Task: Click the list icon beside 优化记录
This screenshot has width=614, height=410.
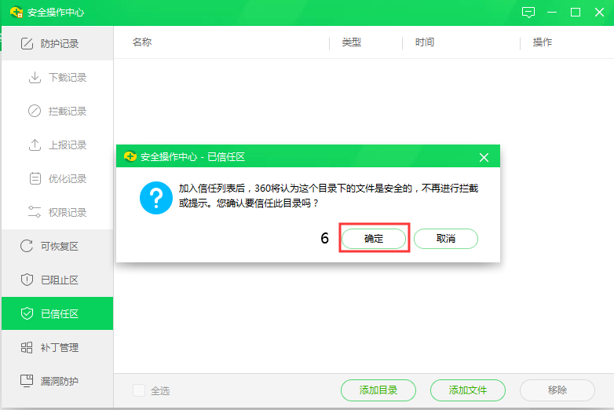Action: click(35, 178)
